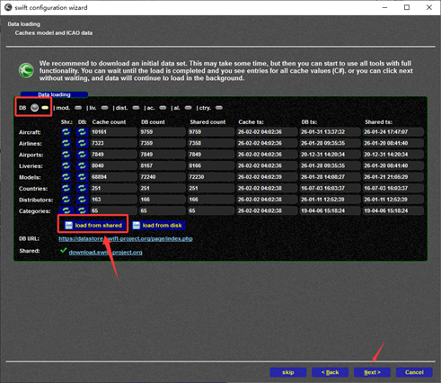Refresh Models from DB icon
The width and height of the screenshot is (441, 383).
tap(82, 177)
